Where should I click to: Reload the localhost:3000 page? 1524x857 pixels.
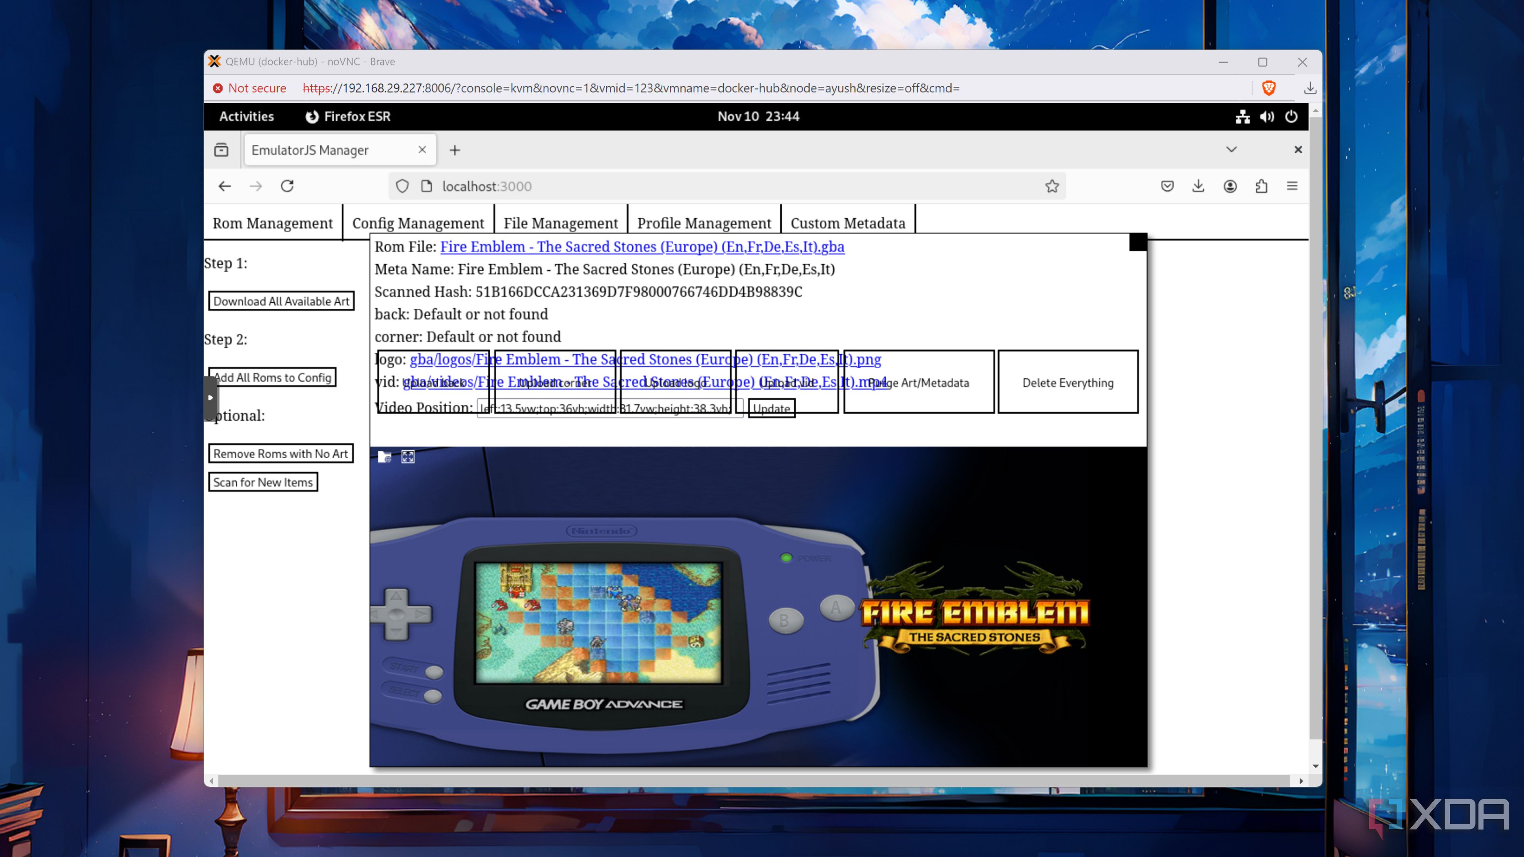pos(287,186)
